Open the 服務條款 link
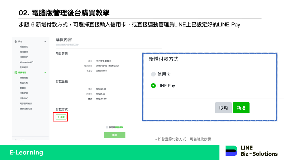The width and height of the screenshot is (284, 160). pyautogui.click(x=119, y=127)
